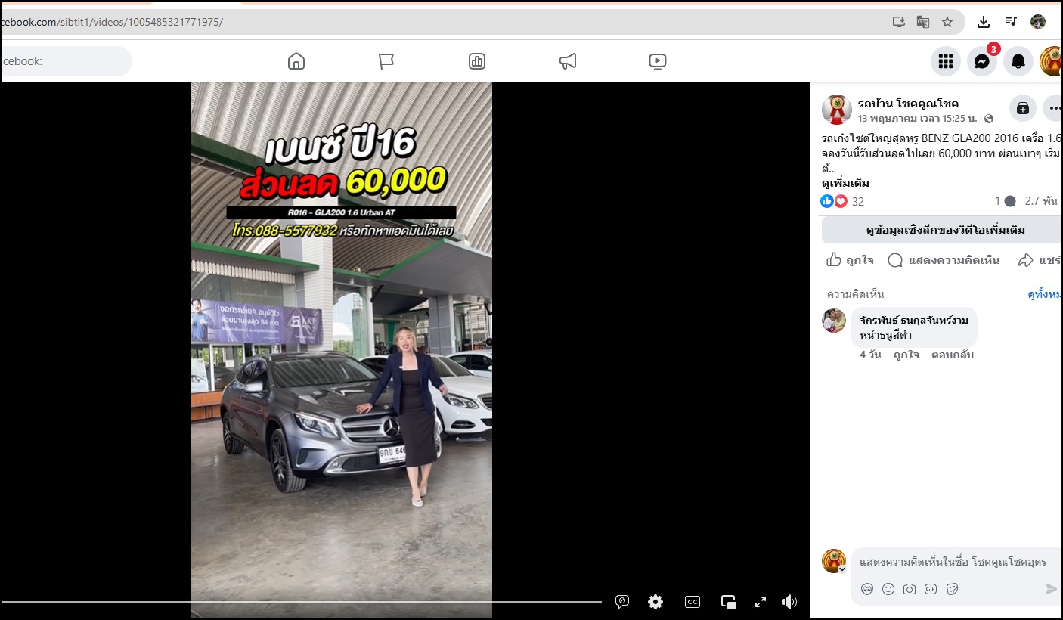The height and width of the screenshot is (620, 1063).
Task: Open Facebook Home feed icon
Action: pyautogui.click(x=296, y=61)
